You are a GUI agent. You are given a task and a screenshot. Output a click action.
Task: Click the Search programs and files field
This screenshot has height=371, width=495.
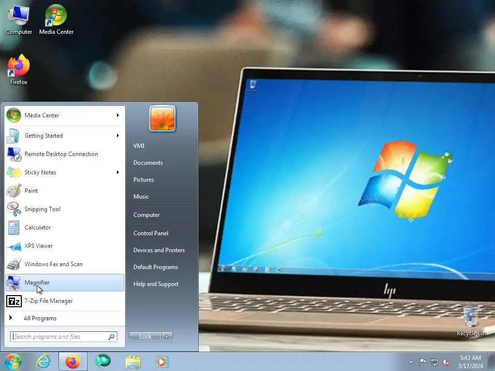coord(64,337)
